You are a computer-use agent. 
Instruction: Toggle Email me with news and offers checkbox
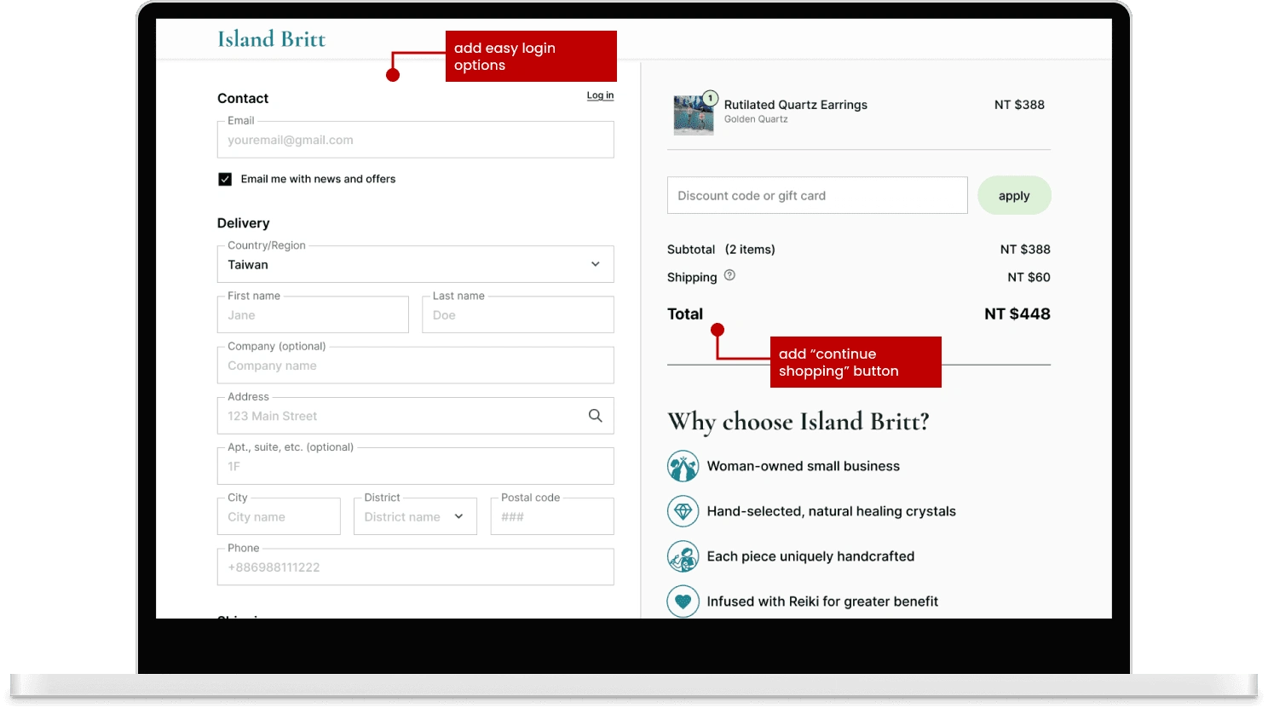225,179
